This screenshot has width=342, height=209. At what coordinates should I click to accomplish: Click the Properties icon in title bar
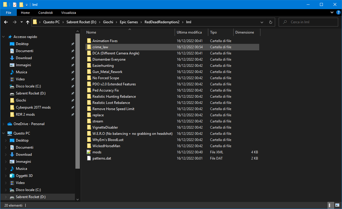pyautogui.click(x=15, y=5)
